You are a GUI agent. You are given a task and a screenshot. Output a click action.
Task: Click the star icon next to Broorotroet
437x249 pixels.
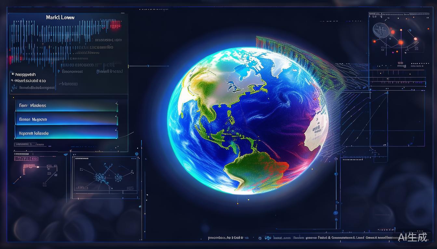(x=59, y=71)
